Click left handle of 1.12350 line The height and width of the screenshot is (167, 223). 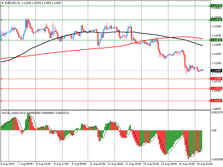pyautogui.click(x=1, y=20)
